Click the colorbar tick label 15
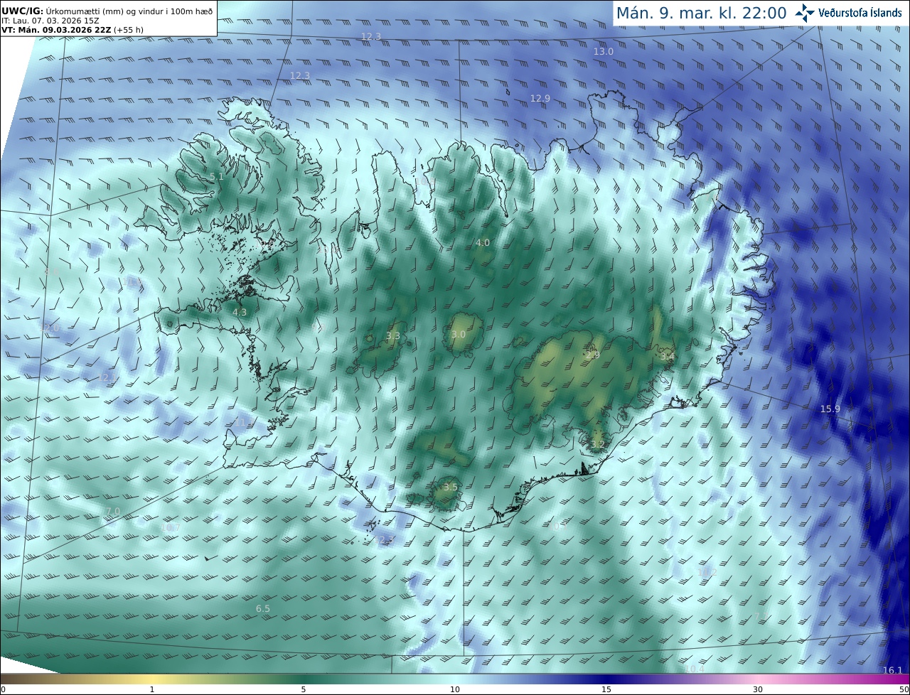This screenshot has height=695, width=910. pos(606,689)
